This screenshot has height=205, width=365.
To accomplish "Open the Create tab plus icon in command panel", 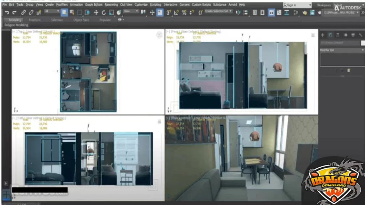I will 323,35.
